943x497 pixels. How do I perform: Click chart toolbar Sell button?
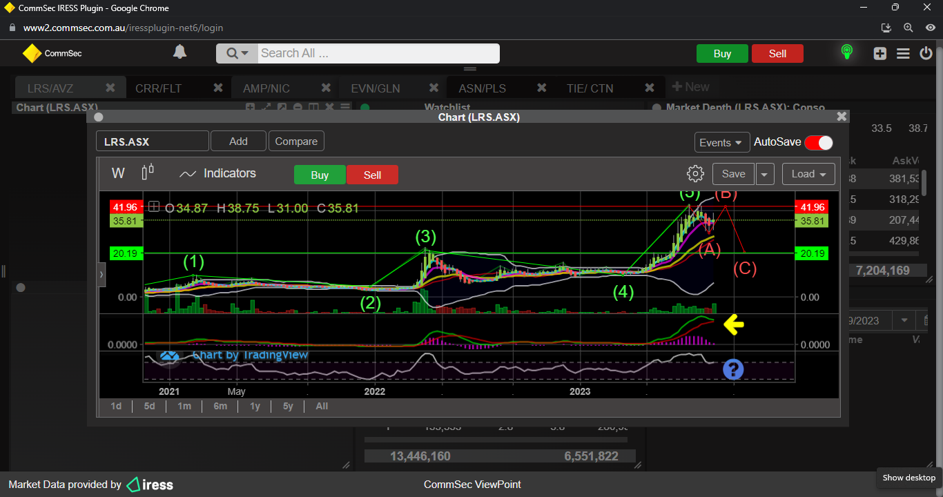pos(372,175)
